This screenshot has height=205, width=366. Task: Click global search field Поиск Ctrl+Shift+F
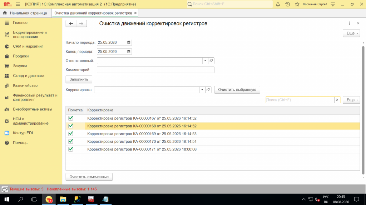[x=230, y=4]
